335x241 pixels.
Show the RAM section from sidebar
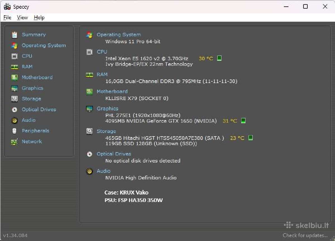point(27,67)
